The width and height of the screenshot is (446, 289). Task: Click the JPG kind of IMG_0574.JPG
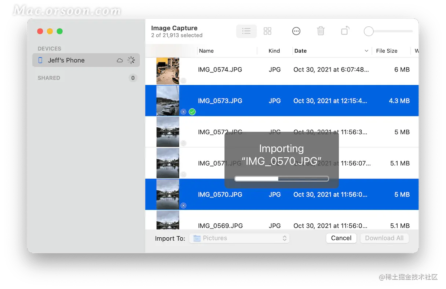pyautogui.click(x=274, y=70)
